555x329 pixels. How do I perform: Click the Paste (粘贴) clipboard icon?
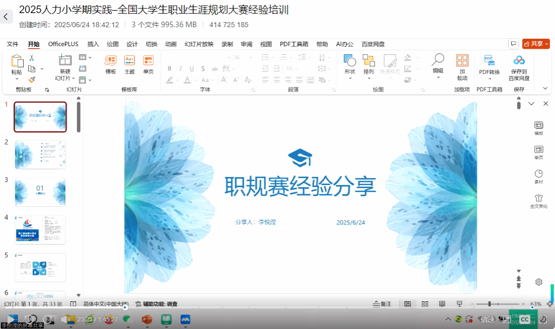point(17,62)
